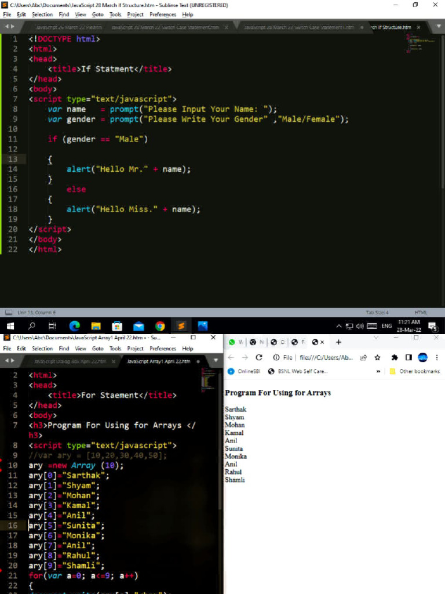445x594 pixels.
Task: Reload the page in Chrome
Action: click(259, 357)
